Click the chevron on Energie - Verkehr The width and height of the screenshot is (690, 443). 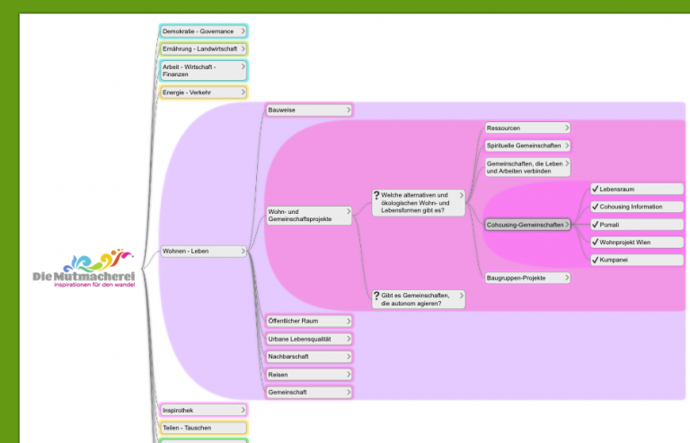243,93
